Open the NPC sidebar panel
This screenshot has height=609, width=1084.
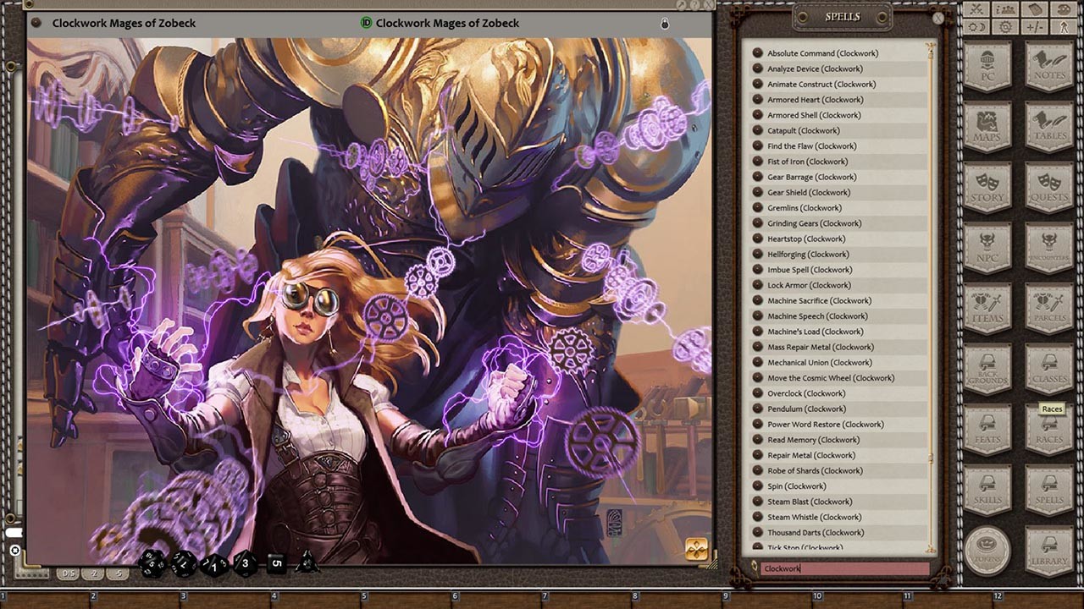987,250
